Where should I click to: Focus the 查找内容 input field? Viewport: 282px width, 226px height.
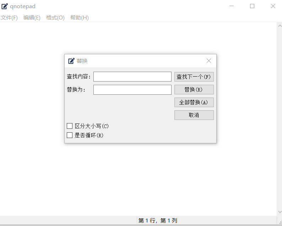(132, 77)
